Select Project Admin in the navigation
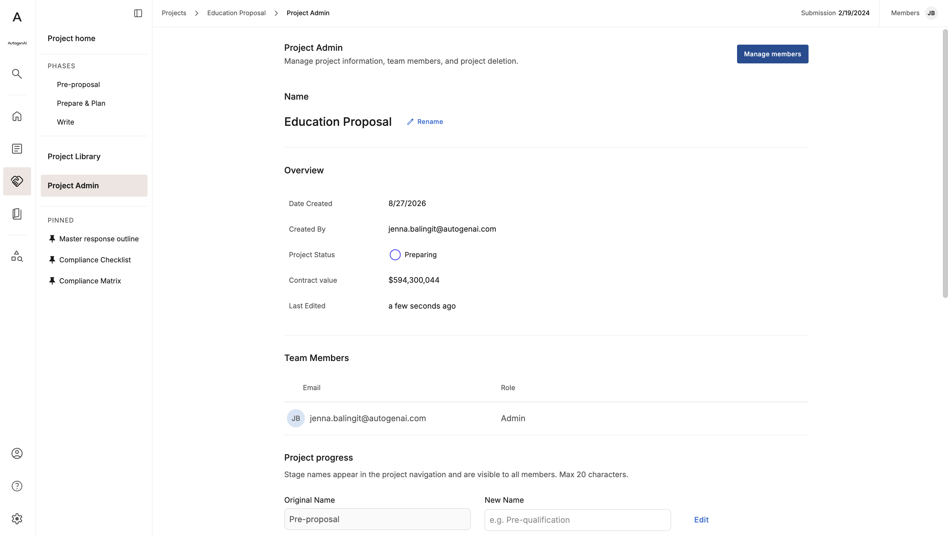 94,185
